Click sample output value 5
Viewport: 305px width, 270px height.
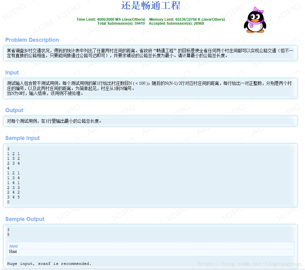pos(8,235)
